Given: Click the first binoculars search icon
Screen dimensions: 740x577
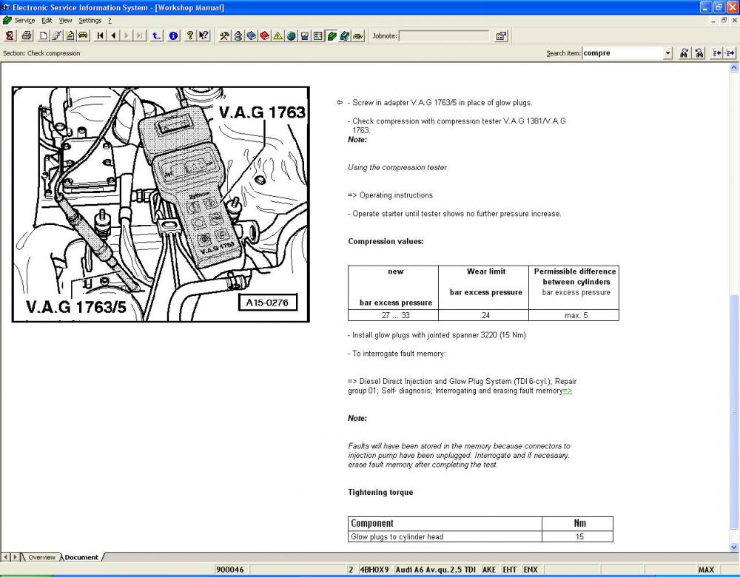Looking at the screenshot, I should click(x=685, y=53).
